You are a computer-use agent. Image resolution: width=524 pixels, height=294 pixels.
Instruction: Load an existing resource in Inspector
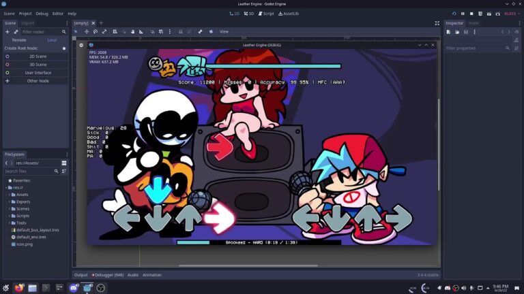pyautogui.click(x=457, y=32)
